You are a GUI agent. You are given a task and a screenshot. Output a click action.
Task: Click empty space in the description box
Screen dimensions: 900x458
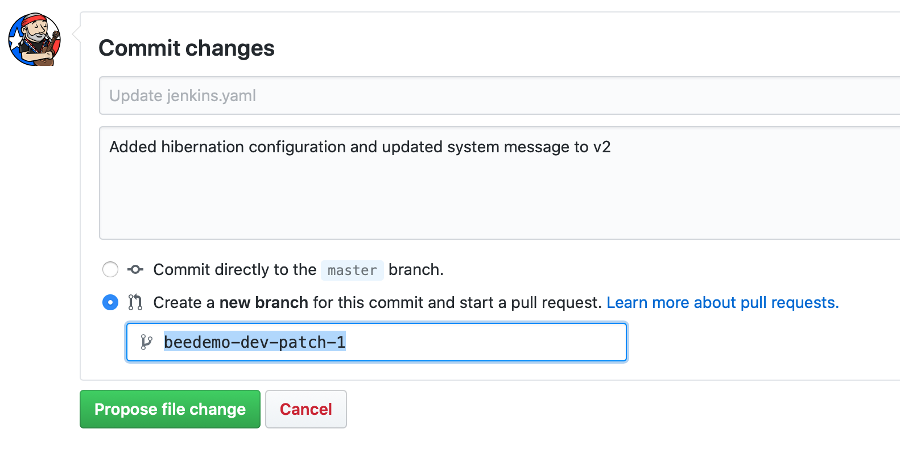pos(499,199)
